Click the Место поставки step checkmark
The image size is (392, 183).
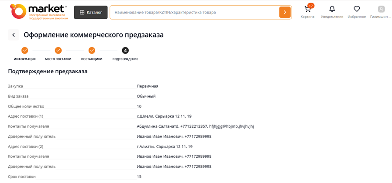(58, 51)
